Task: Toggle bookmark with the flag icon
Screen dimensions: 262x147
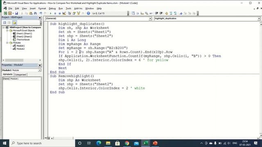Action: [181, 13]
